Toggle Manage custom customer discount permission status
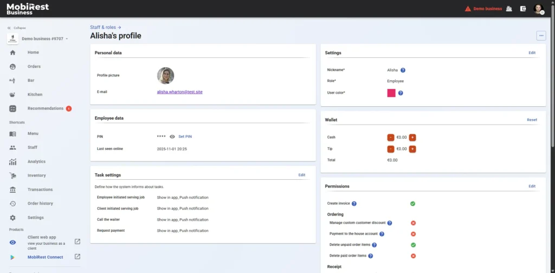555x273 pixels. (412, 223)
